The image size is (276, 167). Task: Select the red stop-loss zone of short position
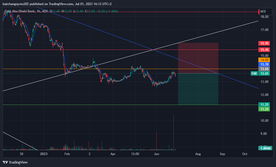point(198,58)
